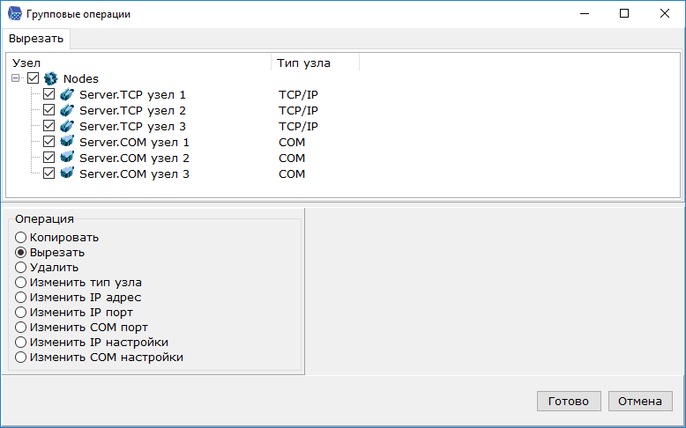Click the app icon in the title bar
Viewport: 686px width, 428px height.
click(14, 13)
